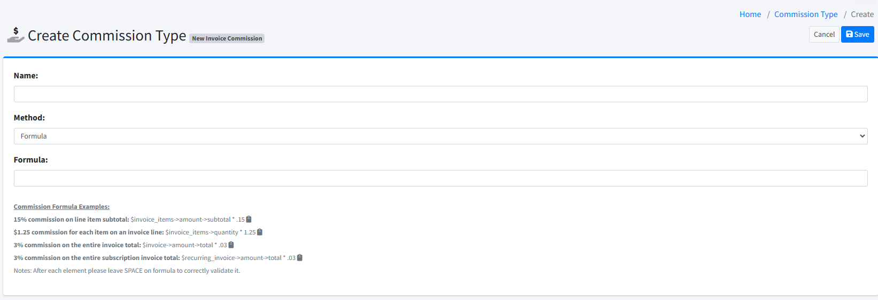The width and height of the screenshot is (878, 300).
Task: Click the Method field label
Action: 29,118
